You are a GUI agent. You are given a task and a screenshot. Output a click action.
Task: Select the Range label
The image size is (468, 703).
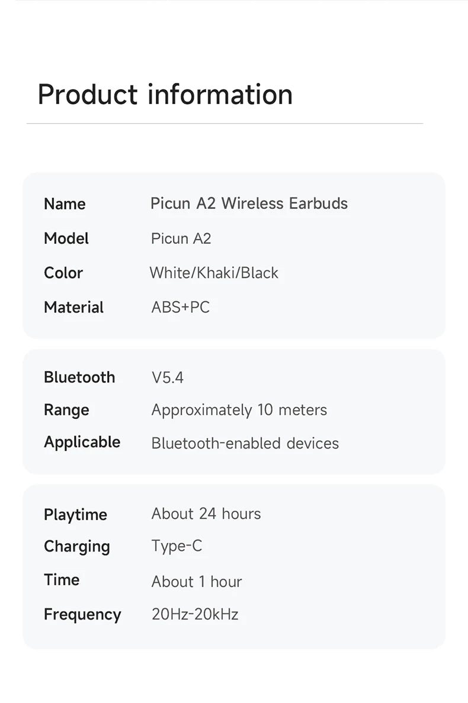click(66, 411)
